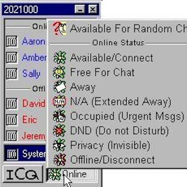Click the green flower Available/Connect icon
Image resolution: width=187 pixels, height=187 pixels.
tap(60, 58)
